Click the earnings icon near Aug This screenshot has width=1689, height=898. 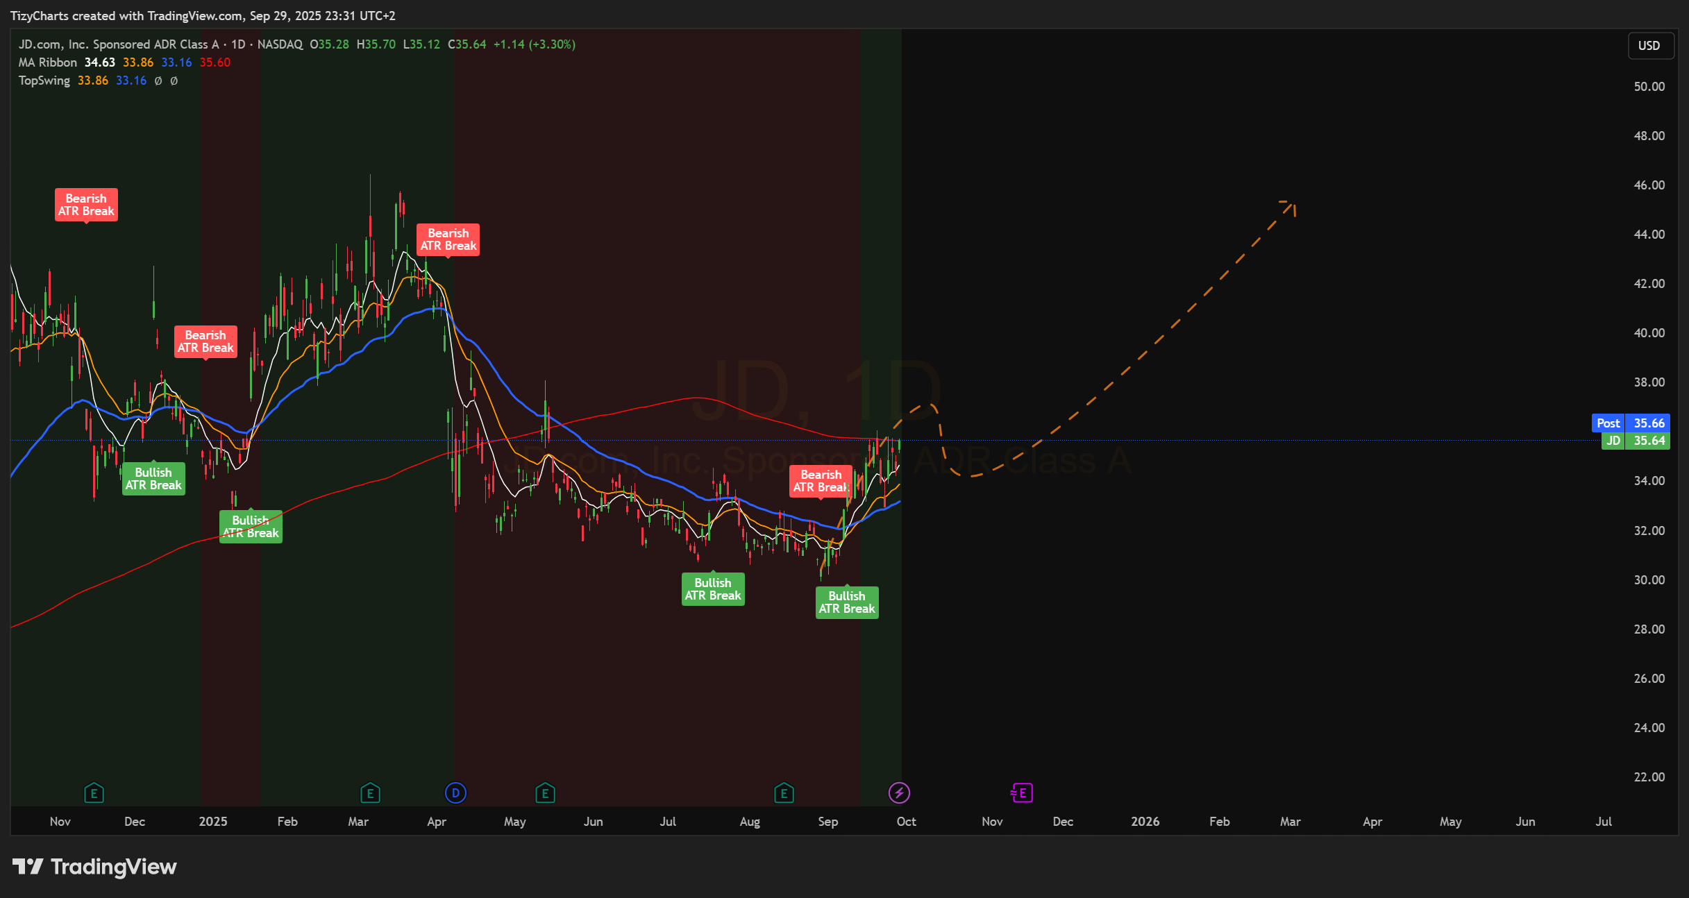click(784, 793)
